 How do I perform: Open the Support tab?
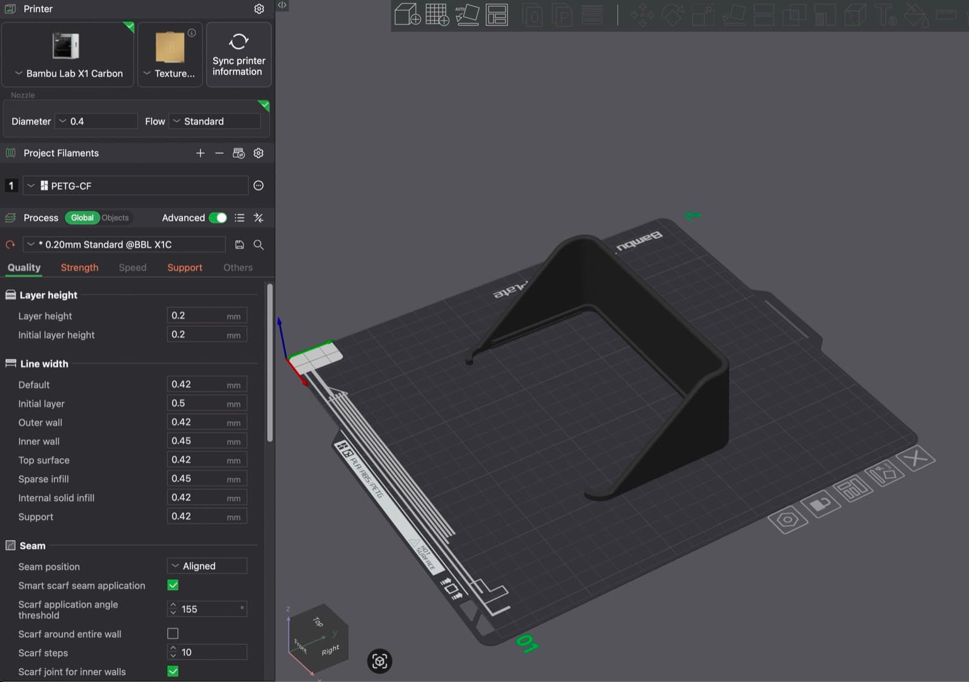coord(185,267)
